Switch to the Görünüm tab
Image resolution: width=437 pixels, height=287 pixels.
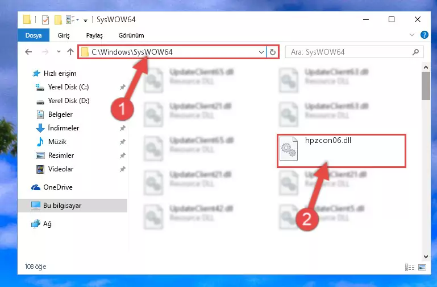131,35
